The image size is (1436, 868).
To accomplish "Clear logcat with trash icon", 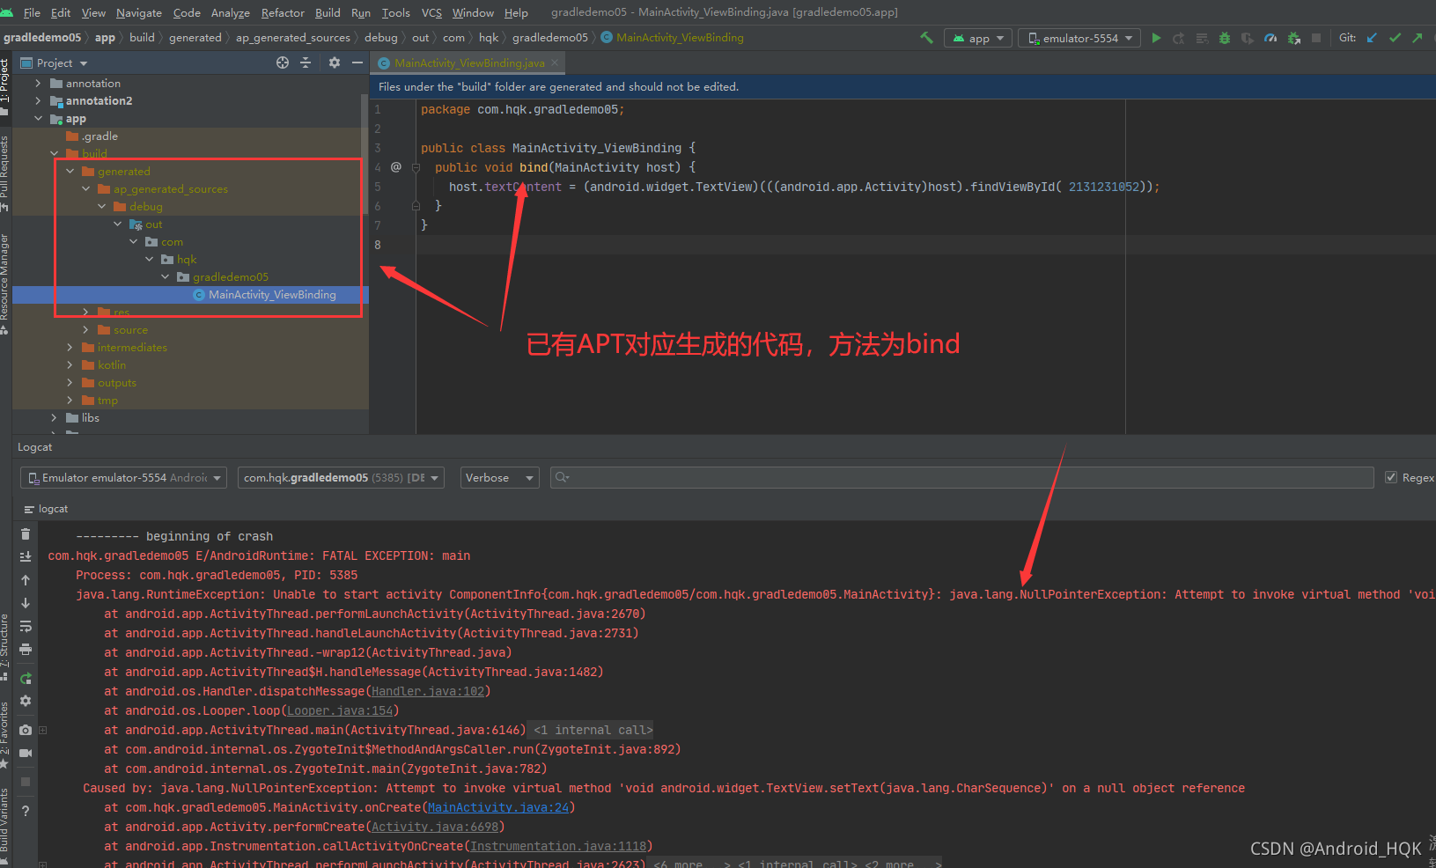I will pos(26,533).
